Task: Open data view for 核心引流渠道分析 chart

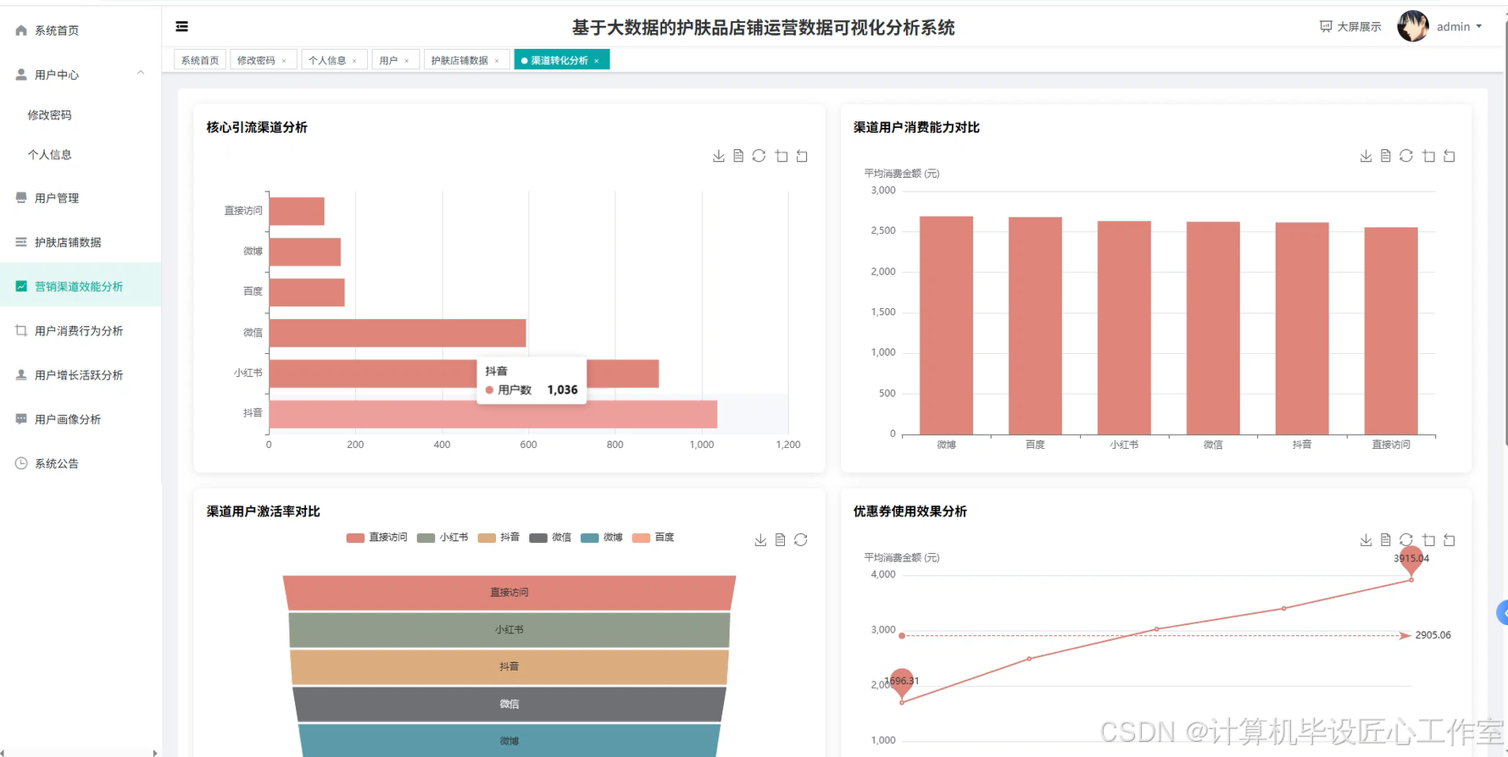Action: [738, 156]
